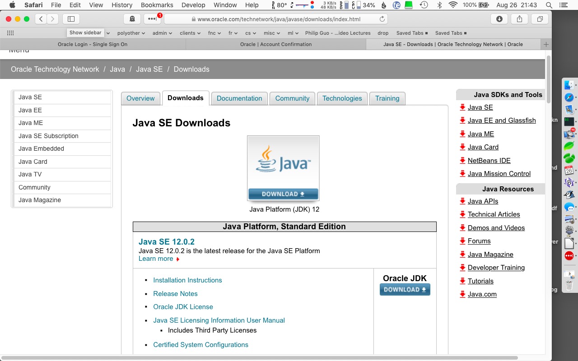This screenshot has height=361, width=578.
Task: Click the red arrow beside Learn more
Action: [x=178, y=259]
